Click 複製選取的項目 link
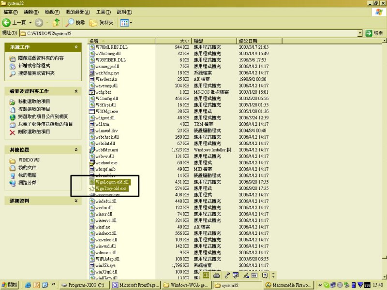The width and height of the screenshot is (387, 290). (x=34, y=109)
